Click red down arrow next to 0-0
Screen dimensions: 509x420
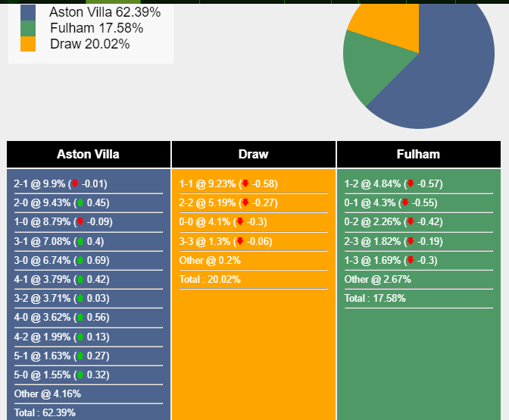pos(239,222)
